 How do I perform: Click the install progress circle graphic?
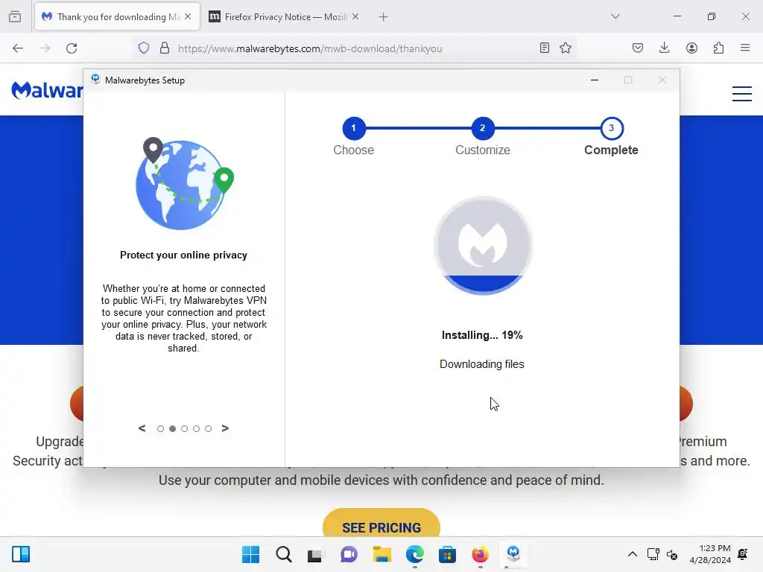tap(483, 246)
